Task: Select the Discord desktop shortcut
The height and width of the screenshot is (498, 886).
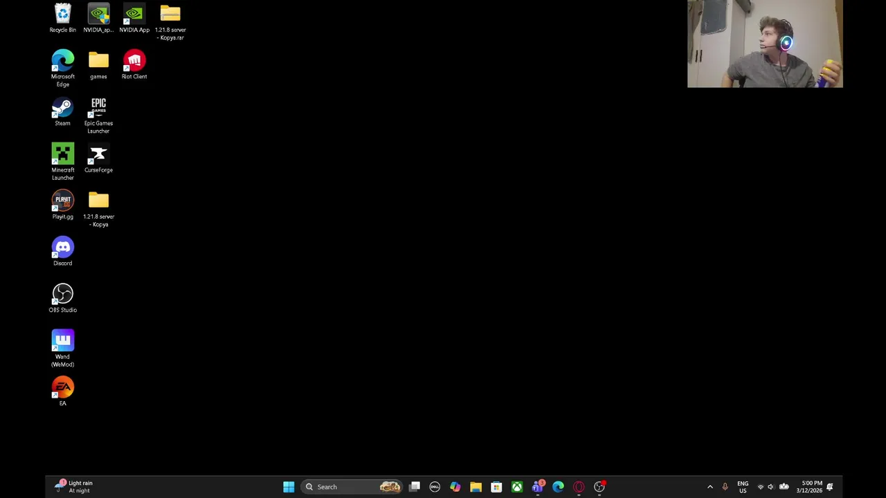Action: pyautogui.click(x=62, y=252)
